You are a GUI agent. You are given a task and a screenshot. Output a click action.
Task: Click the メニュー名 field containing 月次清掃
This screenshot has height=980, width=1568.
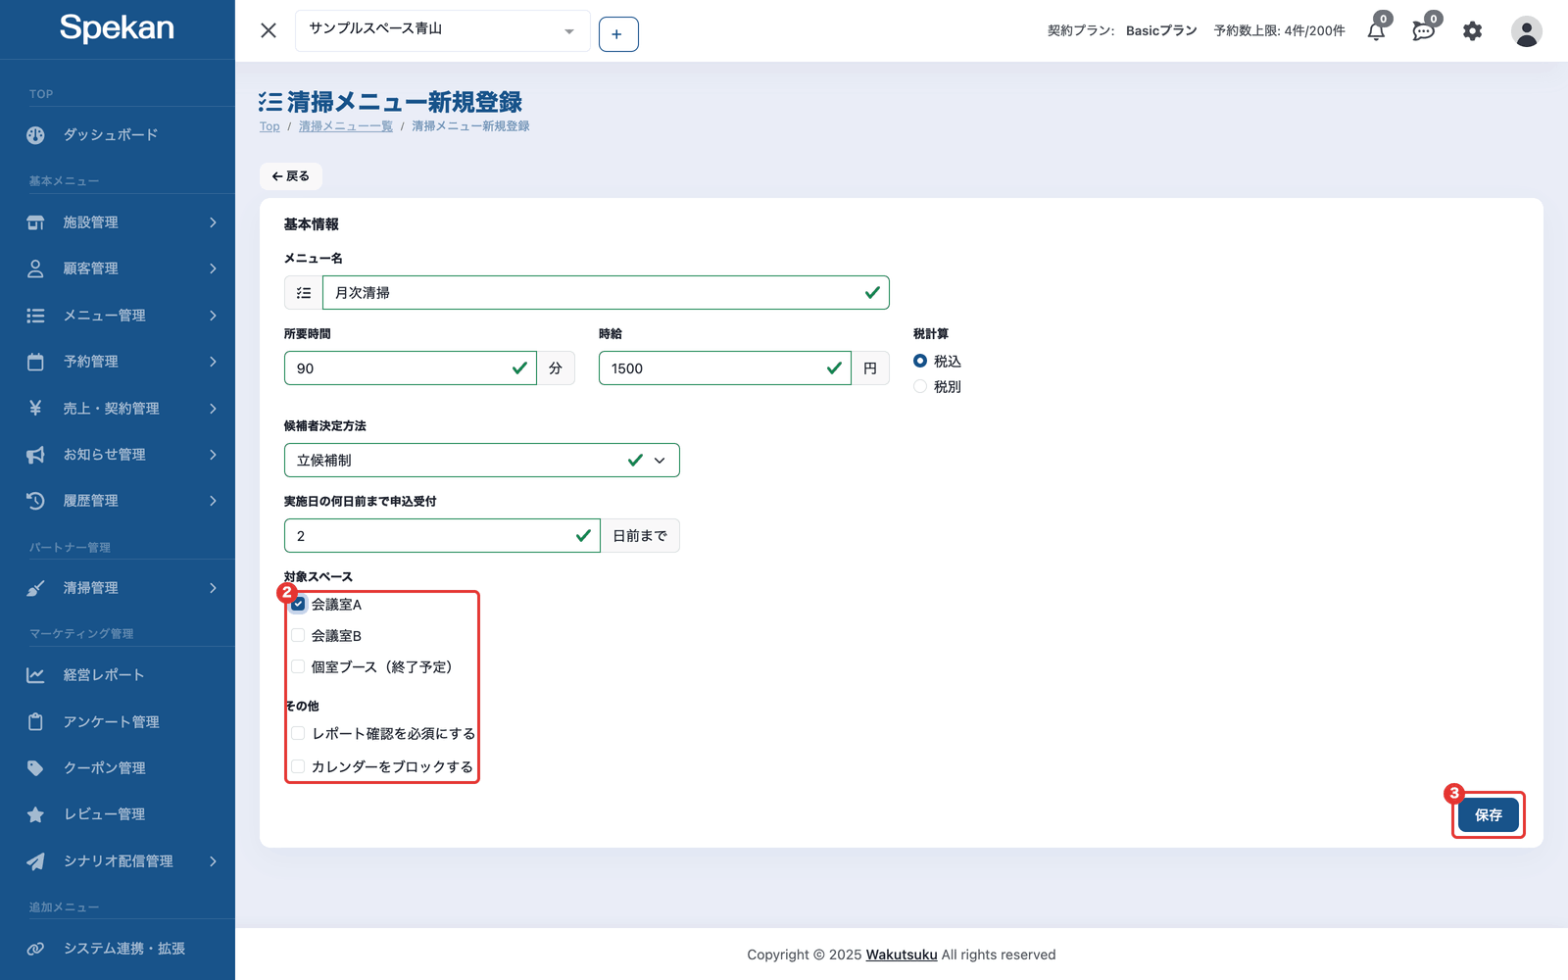(x=606, y=293)
